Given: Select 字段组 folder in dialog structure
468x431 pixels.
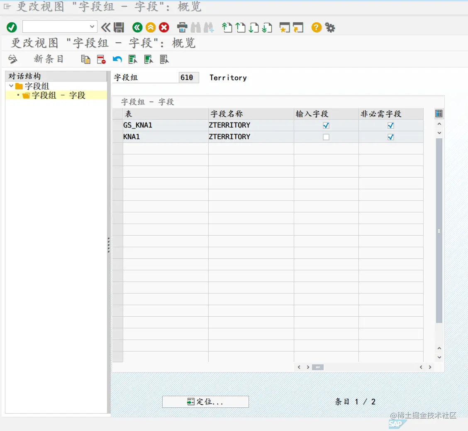Looking at the screenshot, I should click(x=32, y=86).
